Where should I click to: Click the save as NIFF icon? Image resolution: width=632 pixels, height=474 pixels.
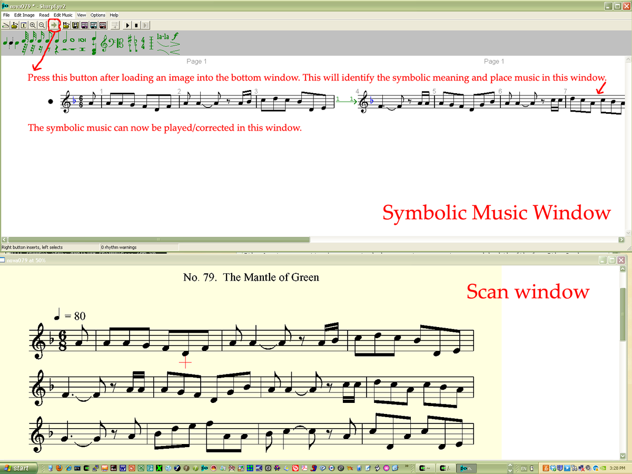94,25
